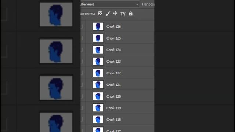Toggle visibility box of Слой 123

[x=82, y=62]
